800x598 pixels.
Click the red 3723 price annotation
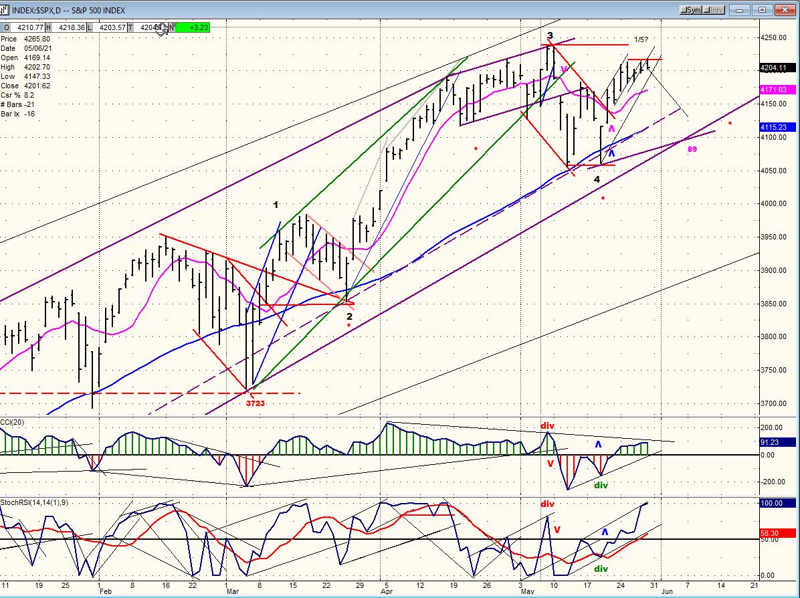pos(255,403)
